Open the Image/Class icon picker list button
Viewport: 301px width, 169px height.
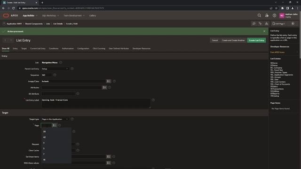[x=109, y=81]
